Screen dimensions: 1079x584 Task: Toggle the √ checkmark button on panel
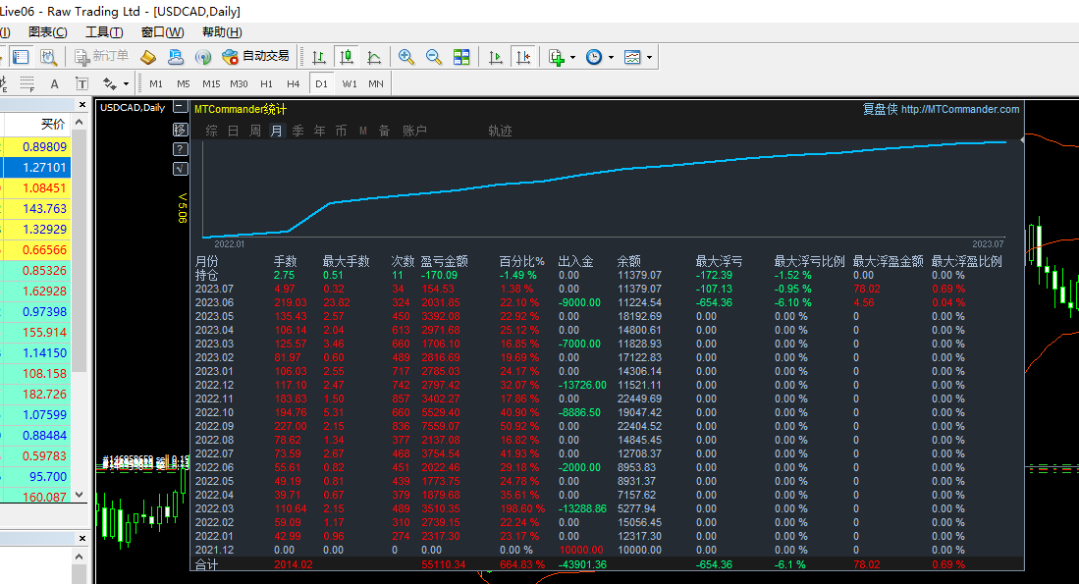(180, 169)
